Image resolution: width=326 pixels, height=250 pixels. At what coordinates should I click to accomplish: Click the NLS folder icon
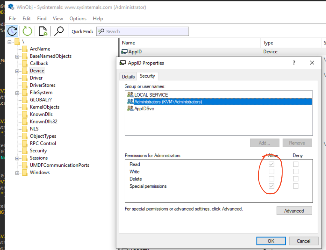coord(25,129)
